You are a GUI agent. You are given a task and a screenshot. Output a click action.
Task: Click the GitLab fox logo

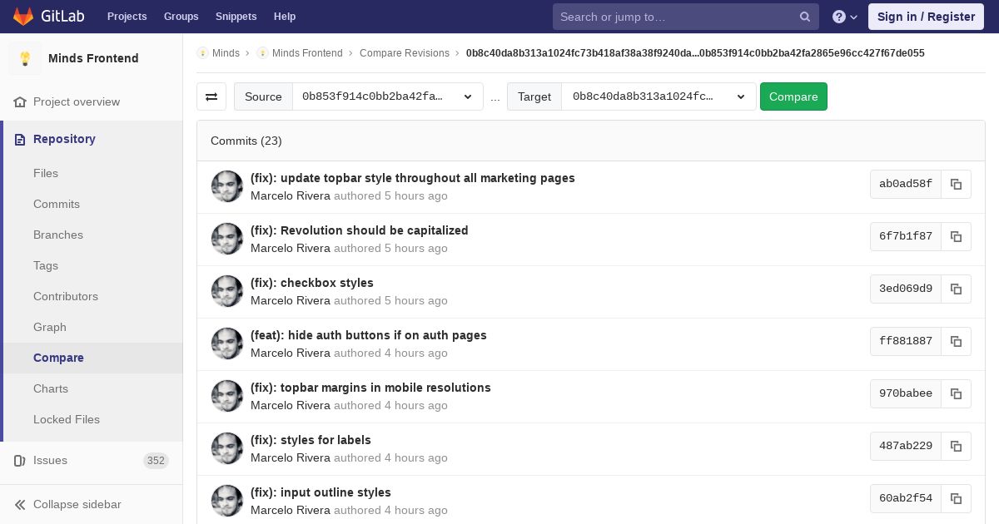tap(22, 16)
